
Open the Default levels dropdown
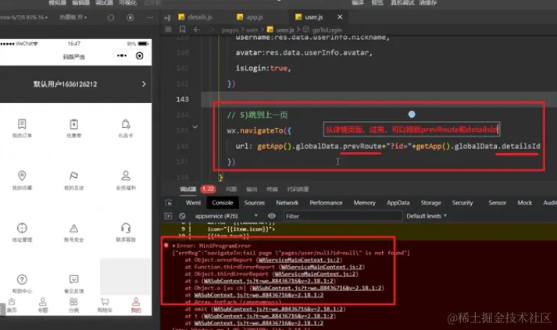[427, 216]
